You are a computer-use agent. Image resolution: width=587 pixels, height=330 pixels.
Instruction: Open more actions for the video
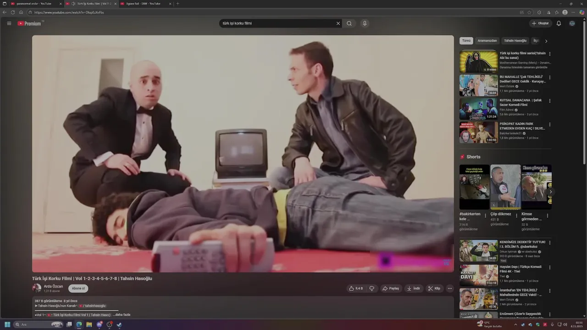point(450,288)
